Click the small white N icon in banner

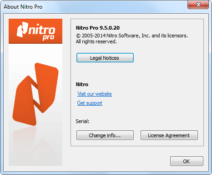tap(22, 30)
